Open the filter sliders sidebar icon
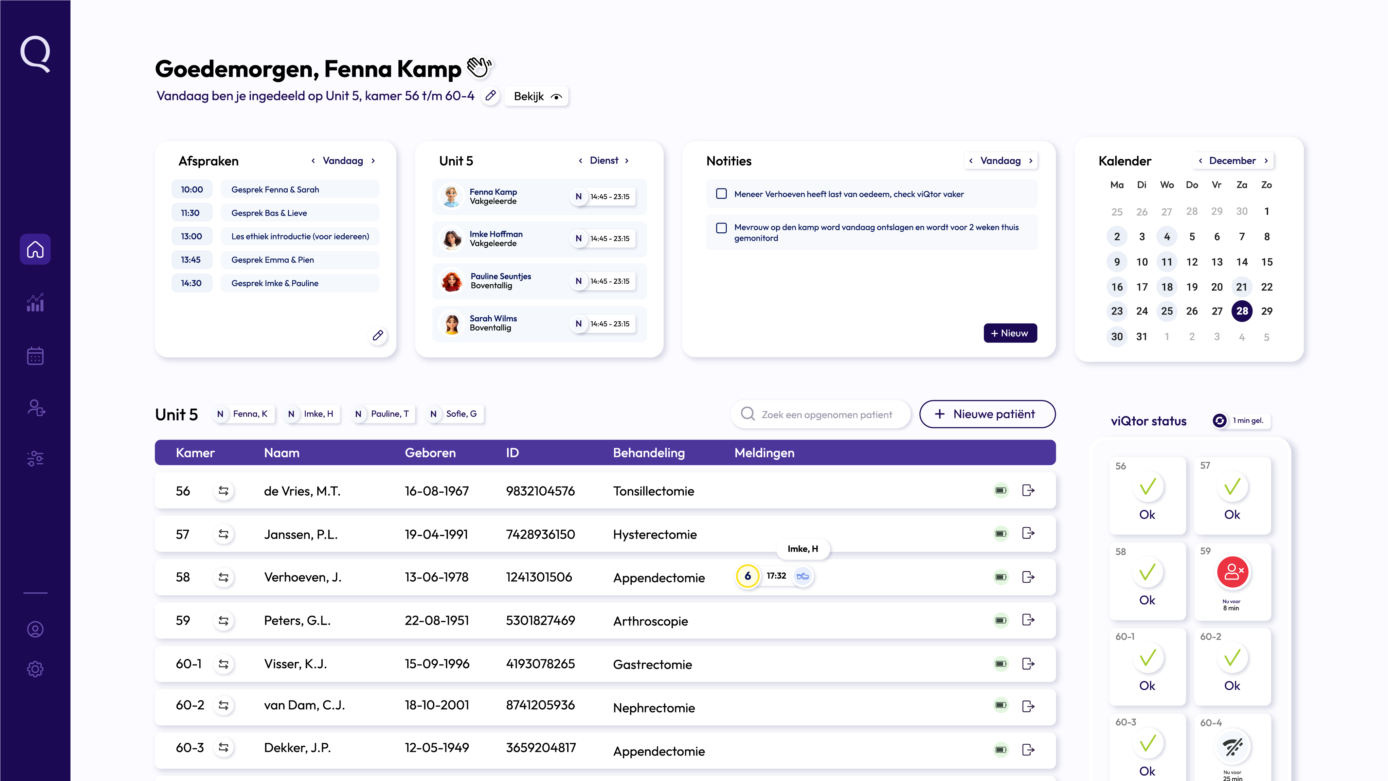This screenshot has height=781, width=1388. [x=35, y=458]
